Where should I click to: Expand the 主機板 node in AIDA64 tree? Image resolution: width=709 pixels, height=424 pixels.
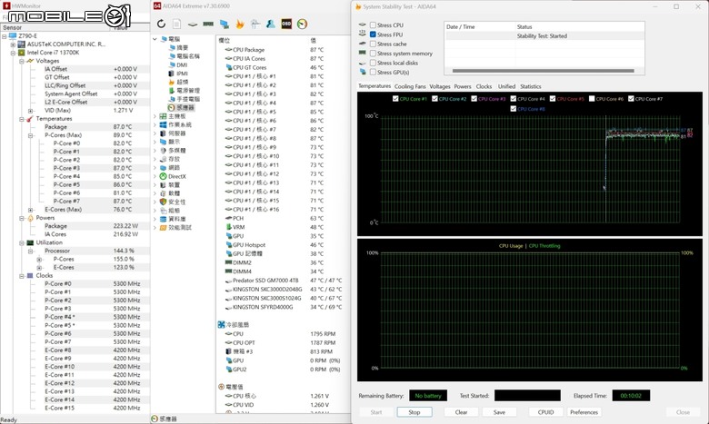(x=155, y=116)
